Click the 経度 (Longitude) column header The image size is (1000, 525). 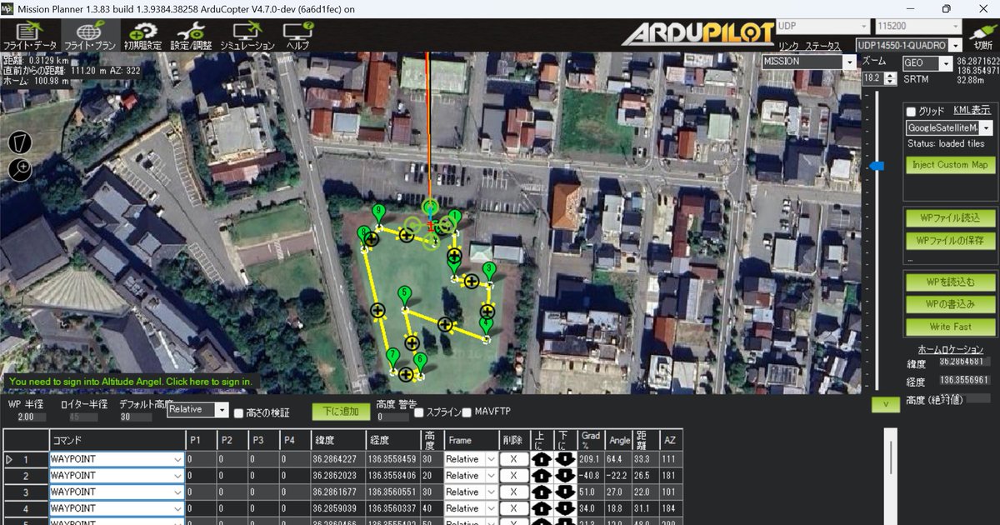(x=392, y=440)
